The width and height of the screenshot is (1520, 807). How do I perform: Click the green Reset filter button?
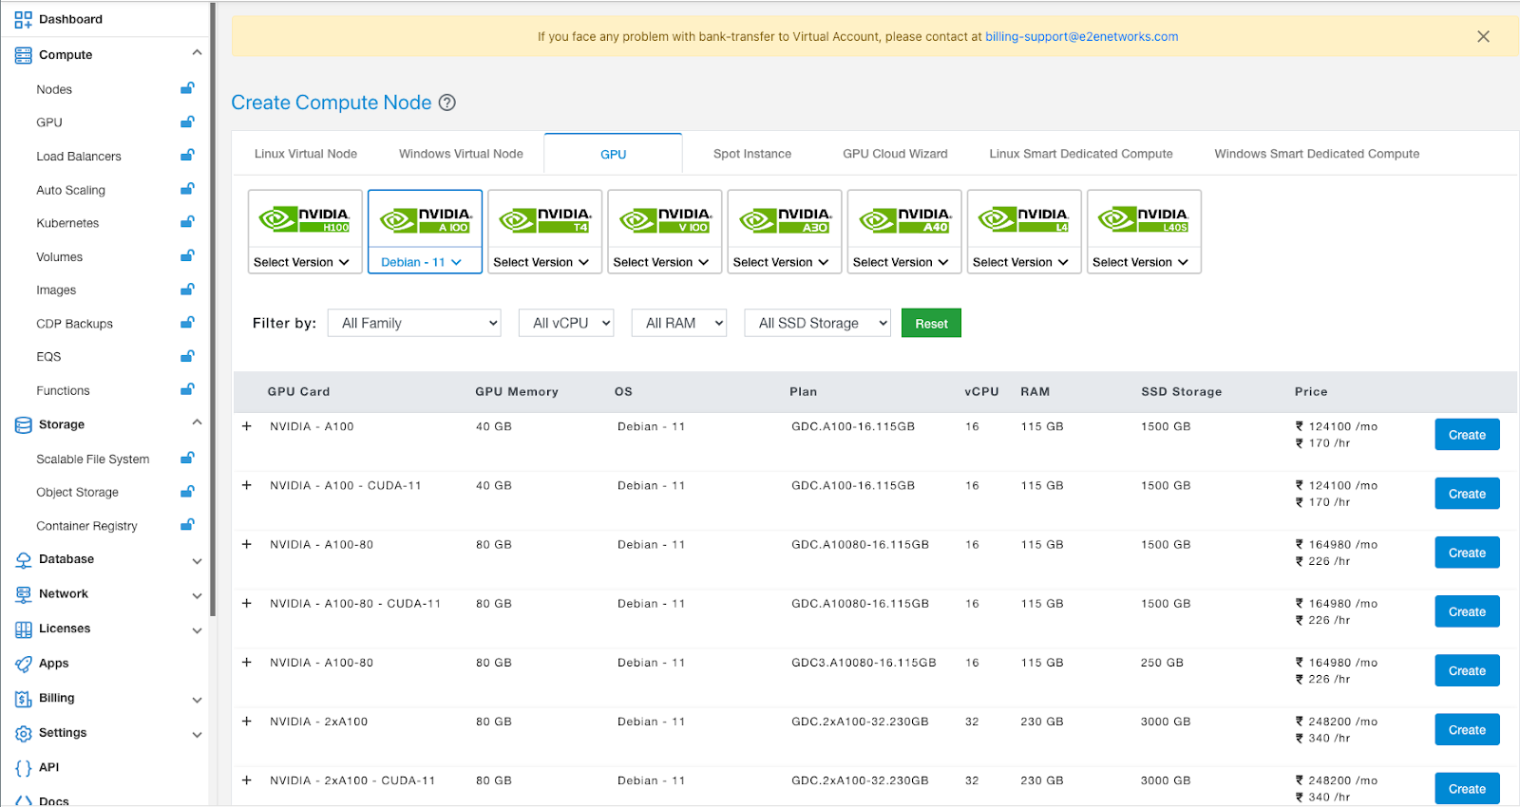click(931, 323)
